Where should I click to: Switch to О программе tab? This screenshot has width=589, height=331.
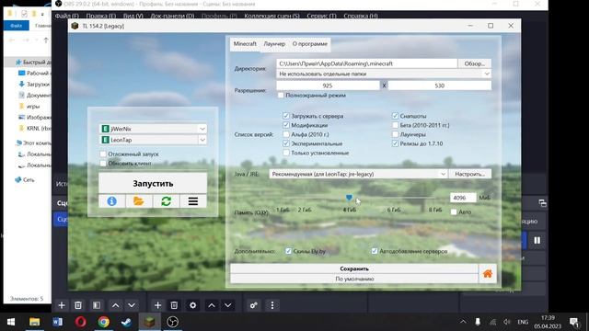tap(310, 44)
